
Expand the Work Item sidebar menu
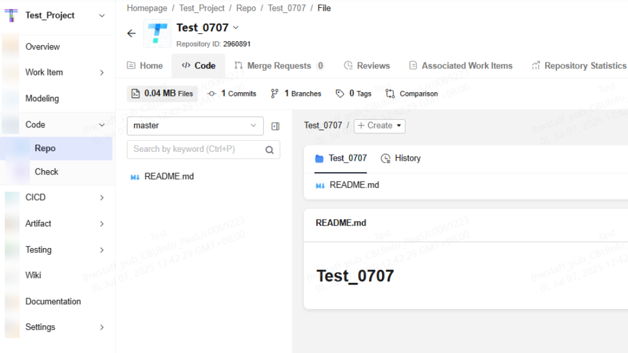[x=102, y=73]
